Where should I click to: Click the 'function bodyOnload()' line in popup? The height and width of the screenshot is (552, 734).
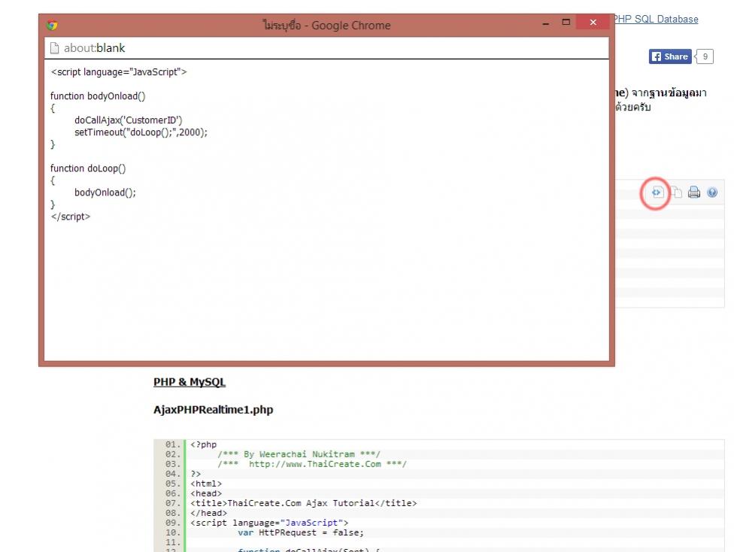(98, 96)
